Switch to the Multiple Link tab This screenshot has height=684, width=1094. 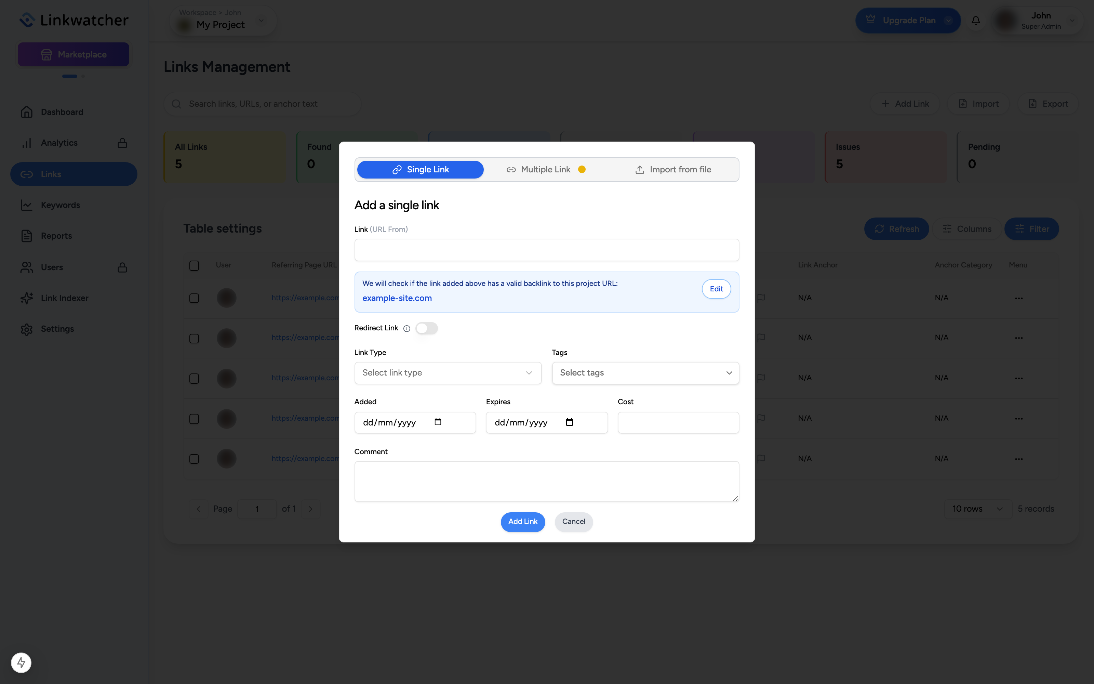(x=546, y=170)
